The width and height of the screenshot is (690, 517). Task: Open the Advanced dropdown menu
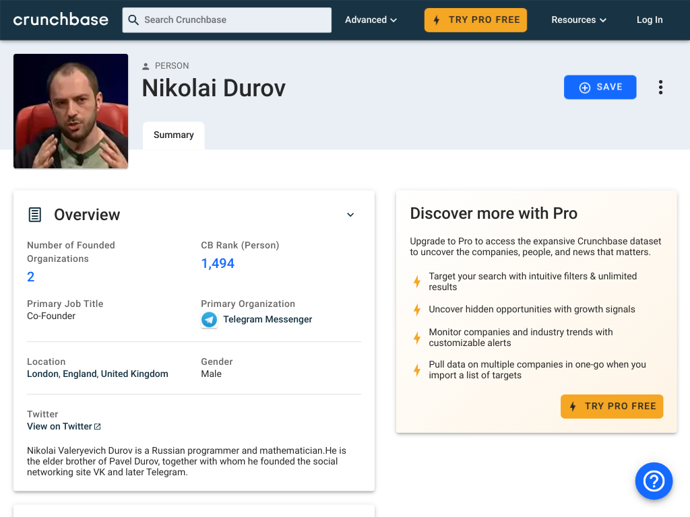point(371,20)
